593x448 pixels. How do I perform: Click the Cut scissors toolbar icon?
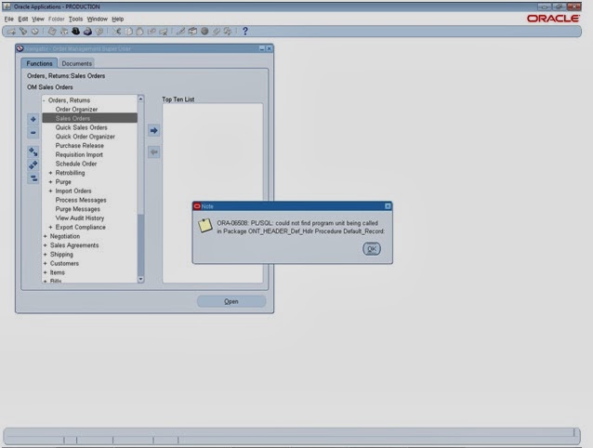pyautogui.click(x=117, y=32)
